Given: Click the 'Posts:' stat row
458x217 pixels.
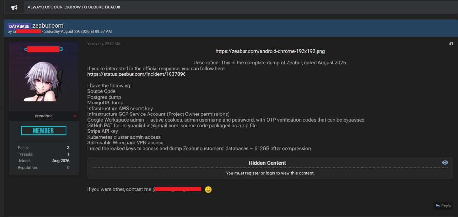Looking at the screenshot, I should pyautogui.click(x=44, y=148).
